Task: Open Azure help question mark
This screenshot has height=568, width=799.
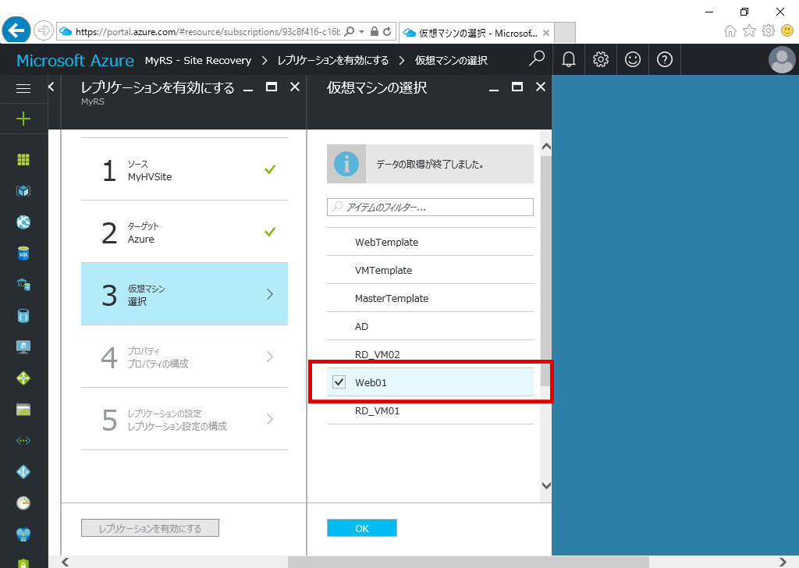Action: tap(665, 59)
